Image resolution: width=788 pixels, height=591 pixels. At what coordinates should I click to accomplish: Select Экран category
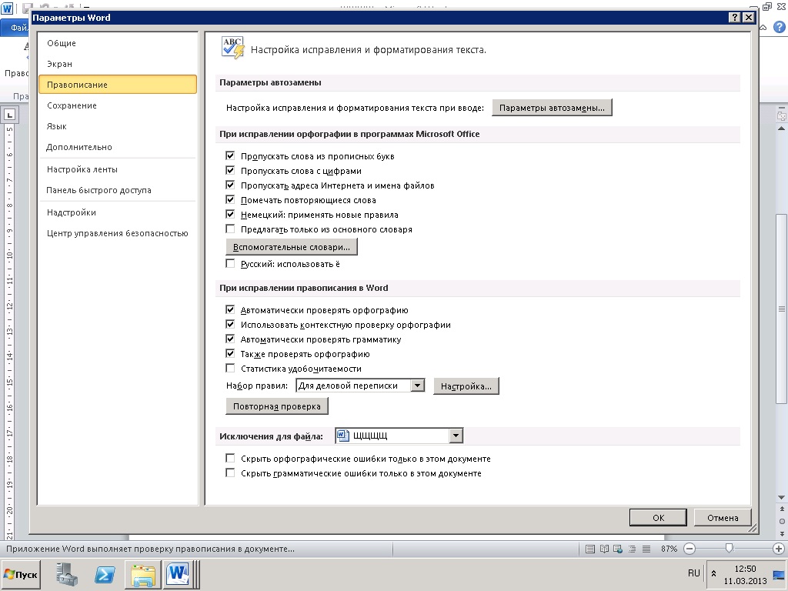(118, 64)
